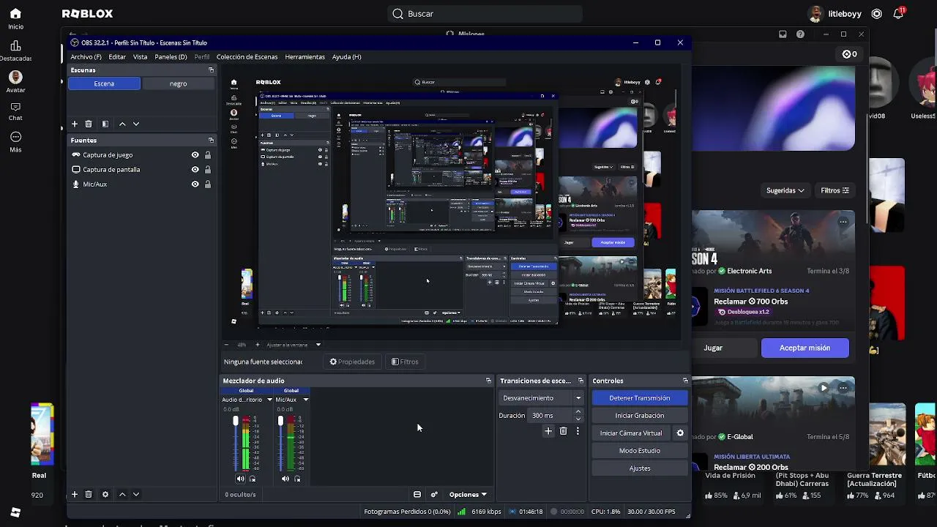Mute the desktop audio speaker icon
The image size is (937, 527).
[240, 479]
